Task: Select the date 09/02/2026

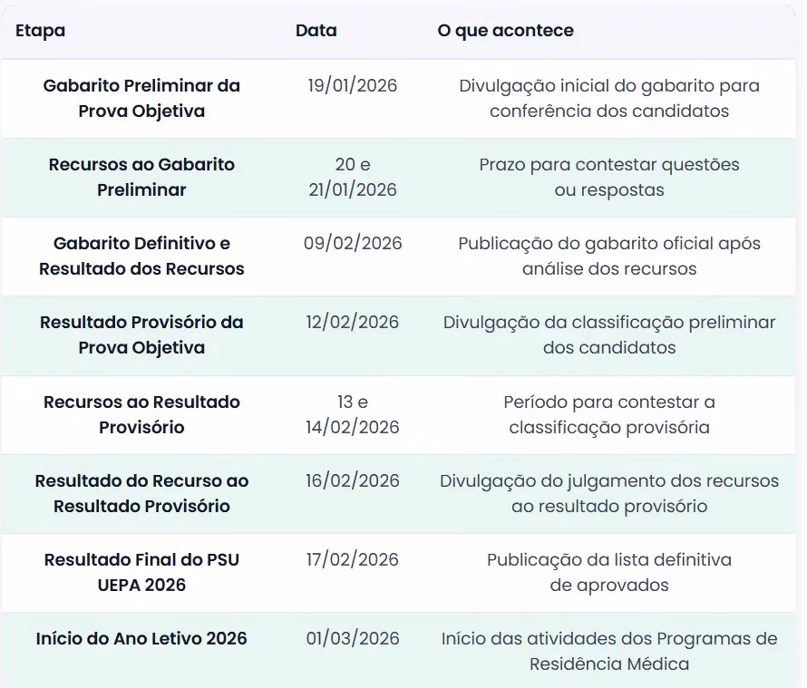Action: coord(353,244)
